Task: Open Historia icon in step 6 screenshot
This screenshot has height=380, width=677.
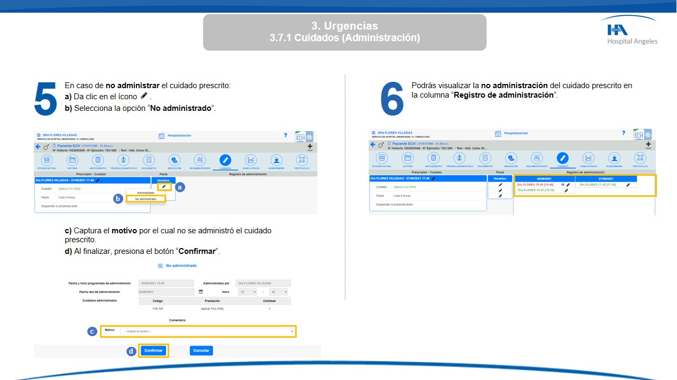Action: tap(408, 158)
